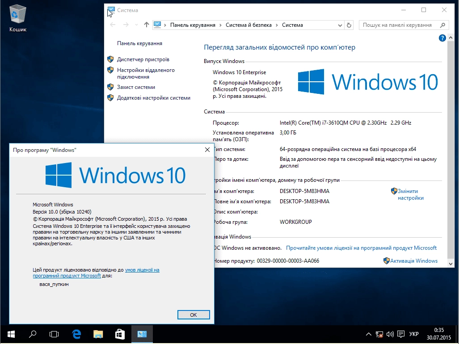Screen dimensions: 459x344
Task: Switch input language via 'УКР' indicator
Action: click(x=414, y=334)
